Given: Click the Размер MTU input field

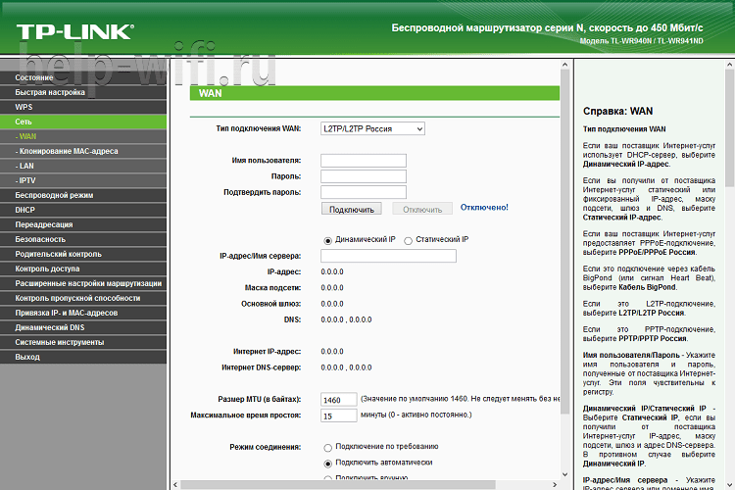Looking at the screenshot, I should click(x=338, y=400).
